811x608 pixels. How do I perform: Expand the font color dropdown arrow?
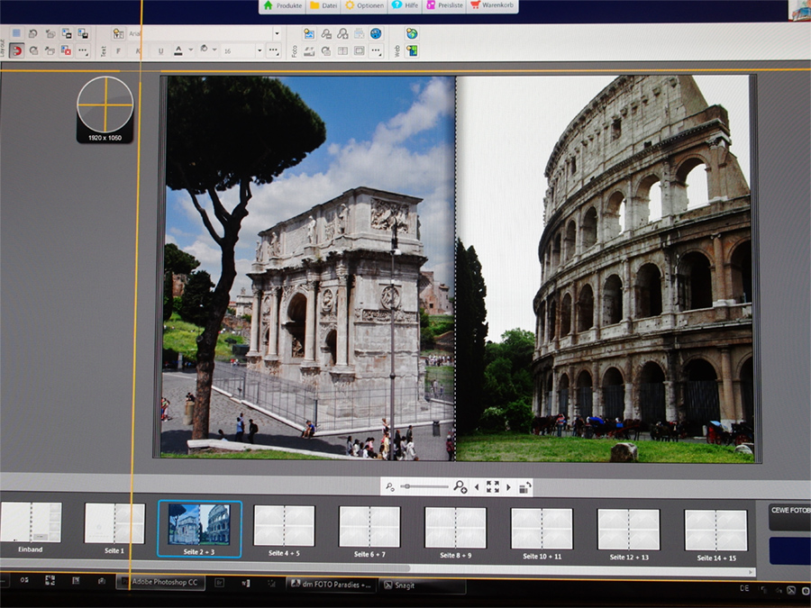[190, 51]
